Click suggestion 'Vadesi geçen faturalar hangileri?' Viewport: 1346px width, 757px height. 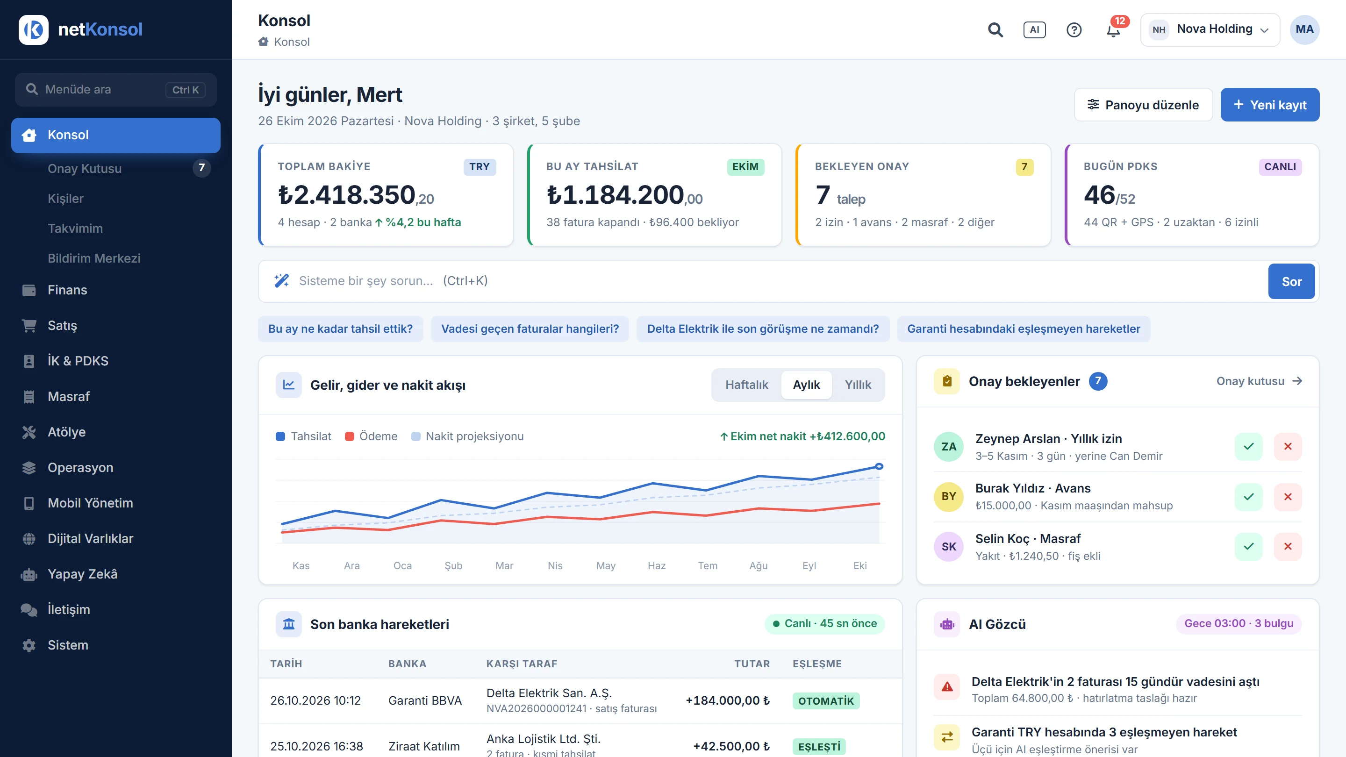point(530,329)
